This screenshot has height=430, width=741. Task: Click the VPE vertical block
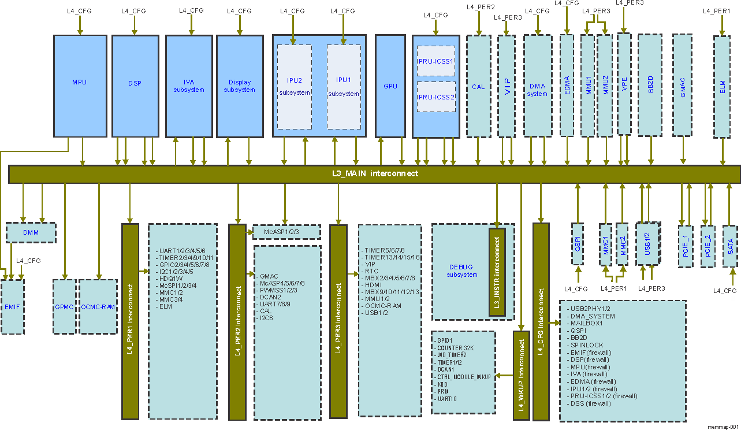624,84
